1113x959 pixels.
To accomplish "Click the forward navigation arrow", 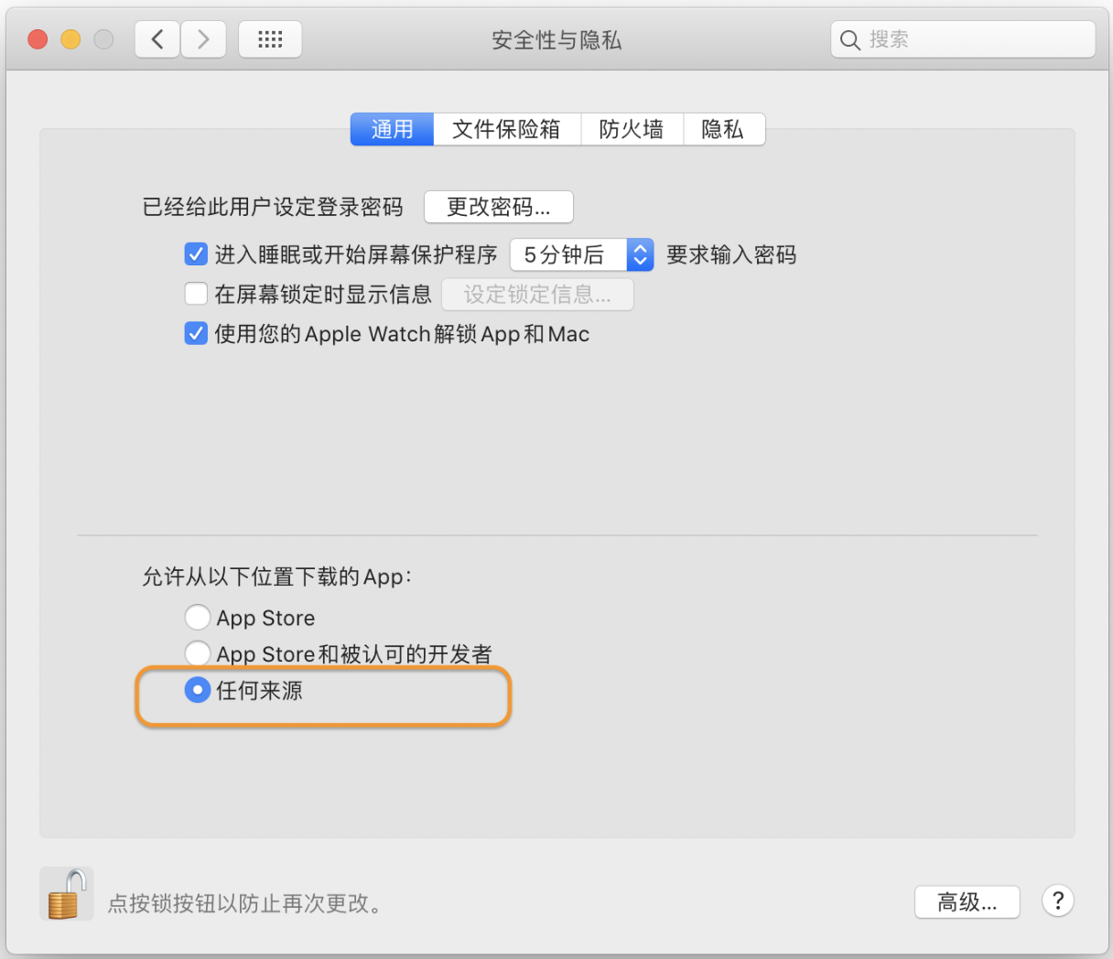I will coord(203,39).
